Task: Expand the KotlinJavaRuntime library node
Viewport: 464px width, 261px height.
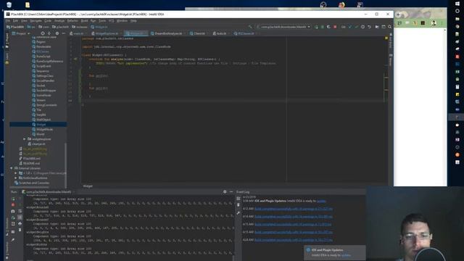Action: (x=16, y=178)
